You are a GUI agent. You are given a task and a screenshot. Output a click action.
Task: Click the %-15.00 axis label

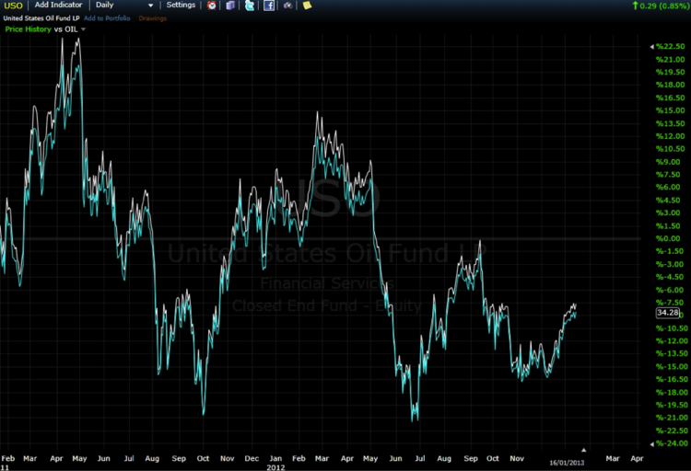(672, 367)
